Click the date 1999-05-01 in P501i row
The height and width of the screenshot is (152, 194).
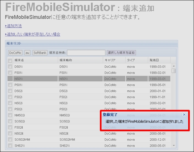pyautogui.click(x=157, y=85)
